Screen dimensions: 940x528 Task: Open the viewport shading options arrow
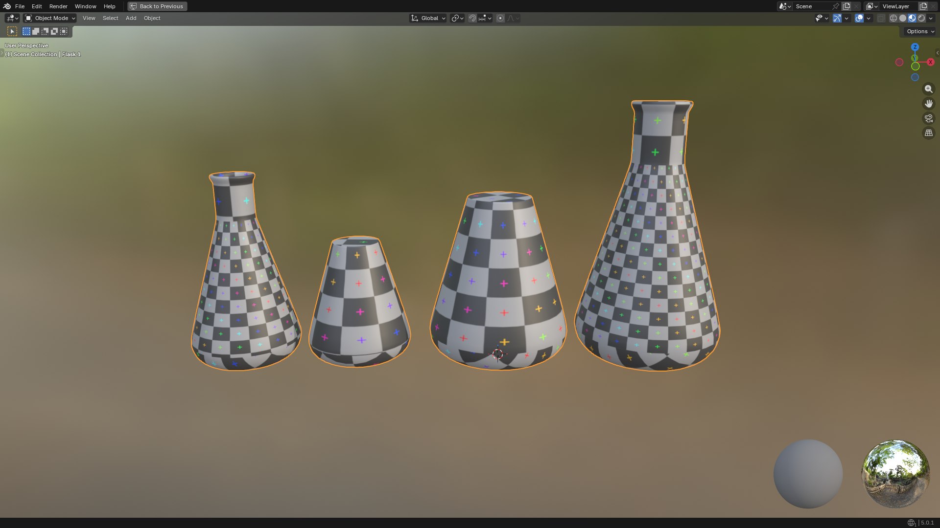pos(931,18)
